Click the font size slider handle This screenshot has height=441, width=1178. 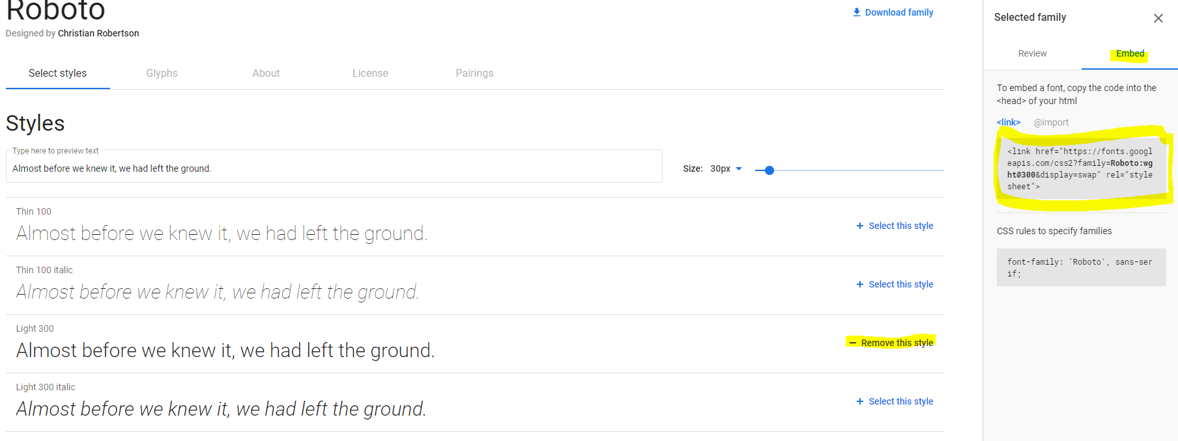(x=769, y=170)
